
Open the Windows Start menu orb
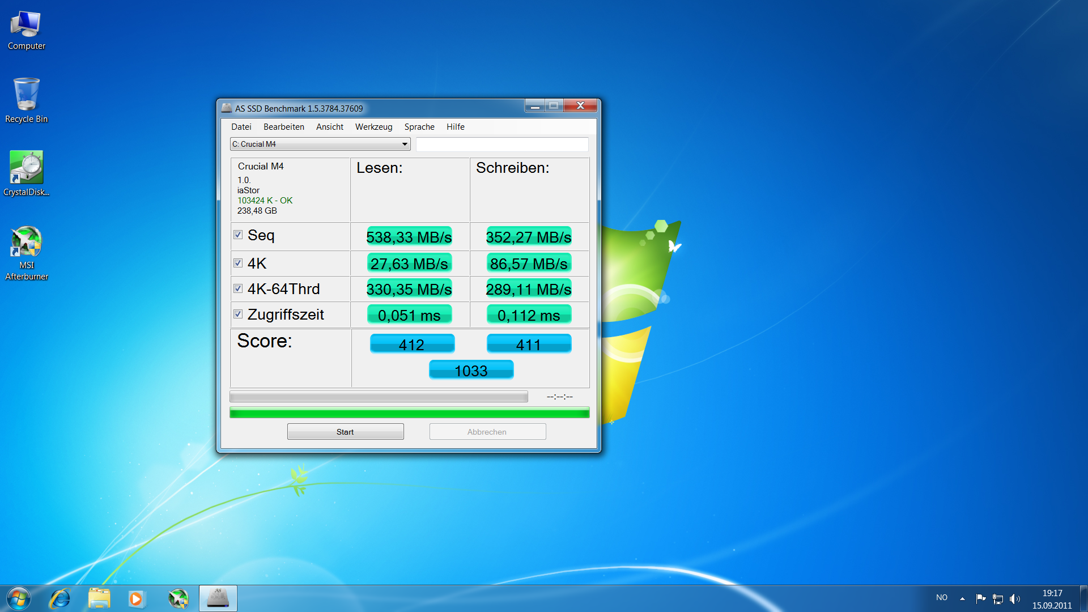(18, 598)
